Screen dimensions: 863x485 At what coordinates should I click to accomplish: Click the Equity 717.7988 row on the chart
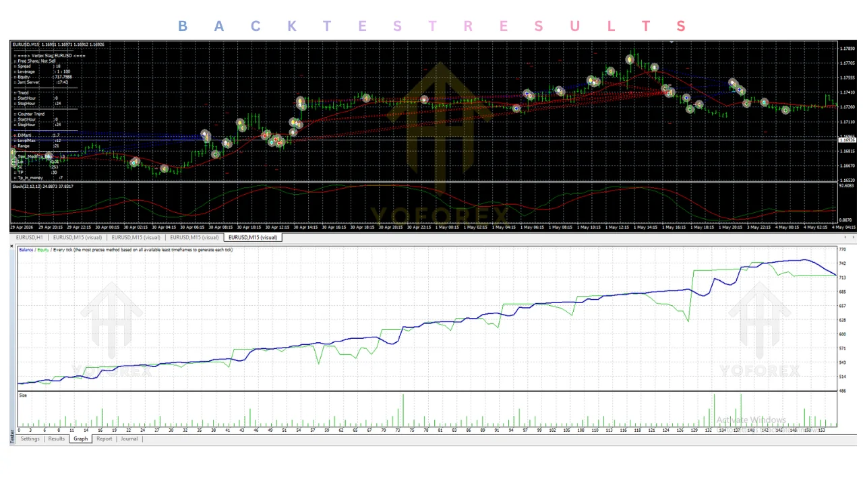point(43,77)
